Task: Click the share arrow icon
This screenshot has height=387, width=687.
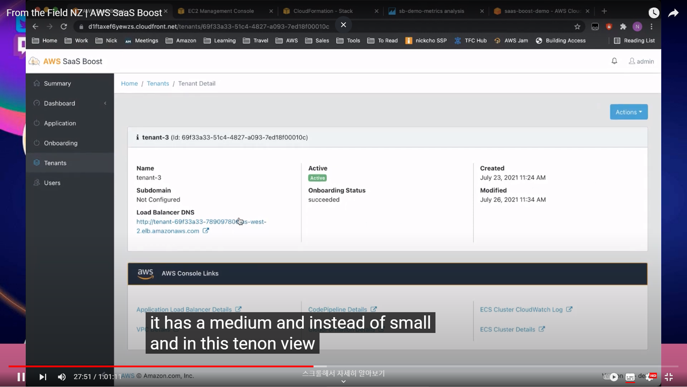Action: tap(673, 13)
